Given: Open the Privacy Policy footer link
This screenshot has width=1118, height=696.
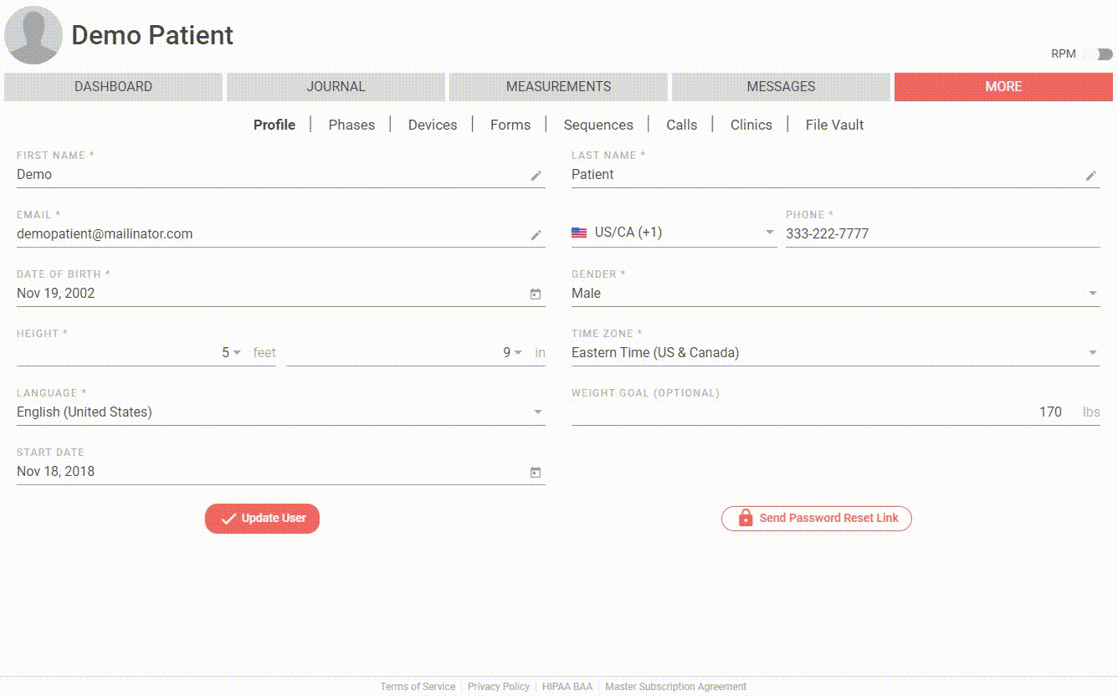Looking at the screenshot, I should pos(498,687).
